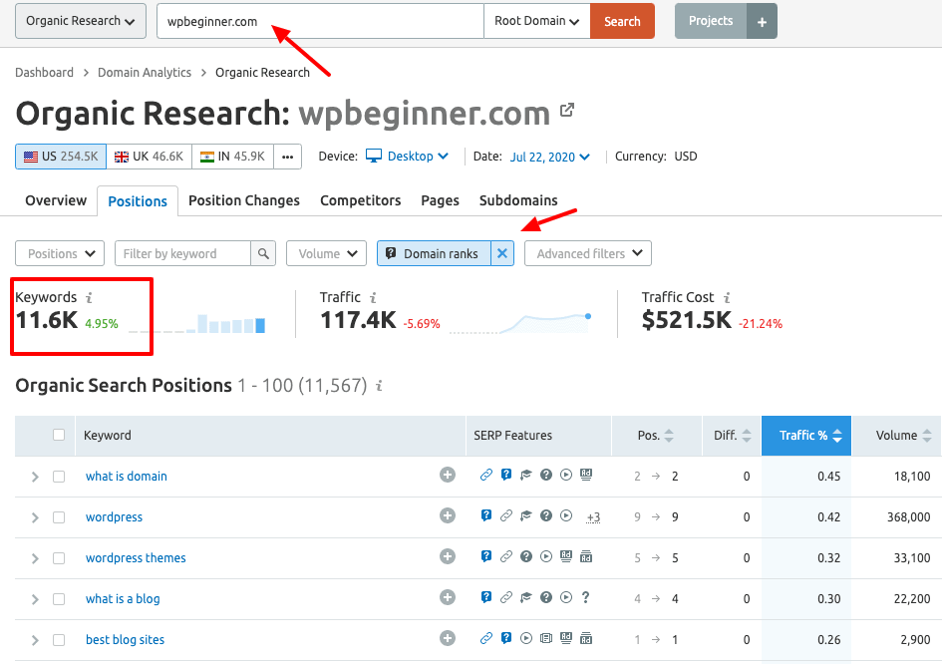Open the Pages tab

[x=440, y=200]
